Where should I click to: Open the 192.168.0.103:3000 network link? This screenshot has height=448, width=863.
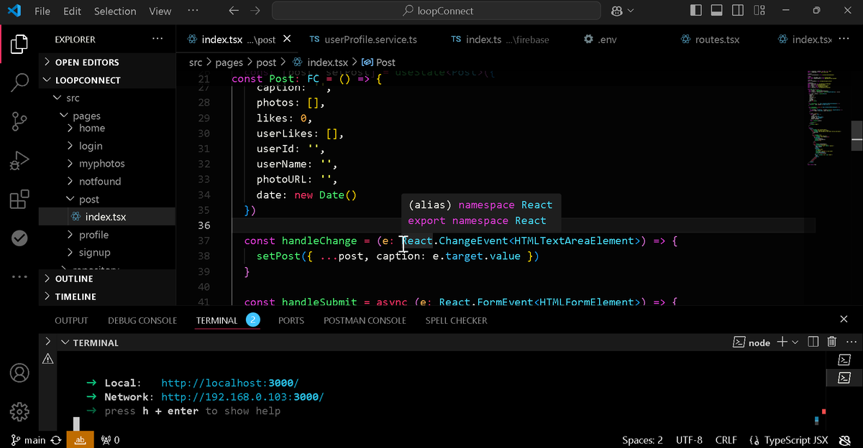(242, 397)
